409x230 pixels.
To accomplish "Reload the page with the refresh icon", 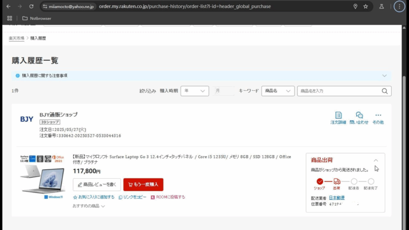I will click(x=32, y=7).
